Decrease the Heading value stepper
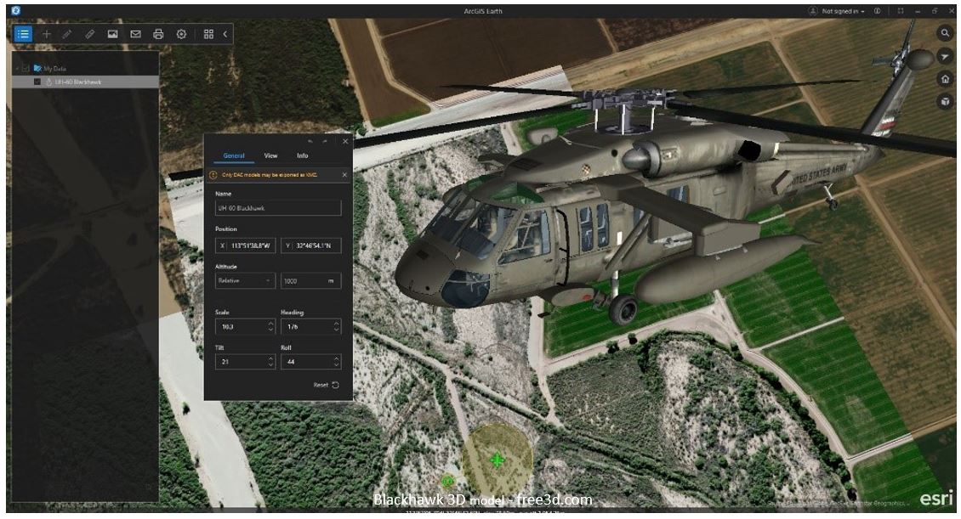 tap(337, 330)
